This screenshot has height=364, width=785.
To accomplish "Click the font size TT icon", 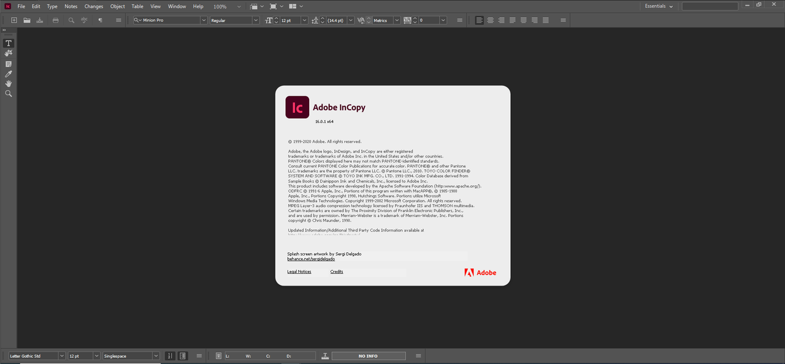I will click(x=269, y=20).
